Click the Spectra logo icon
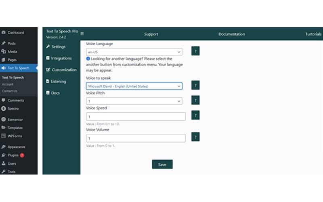 tap(4, 108)
